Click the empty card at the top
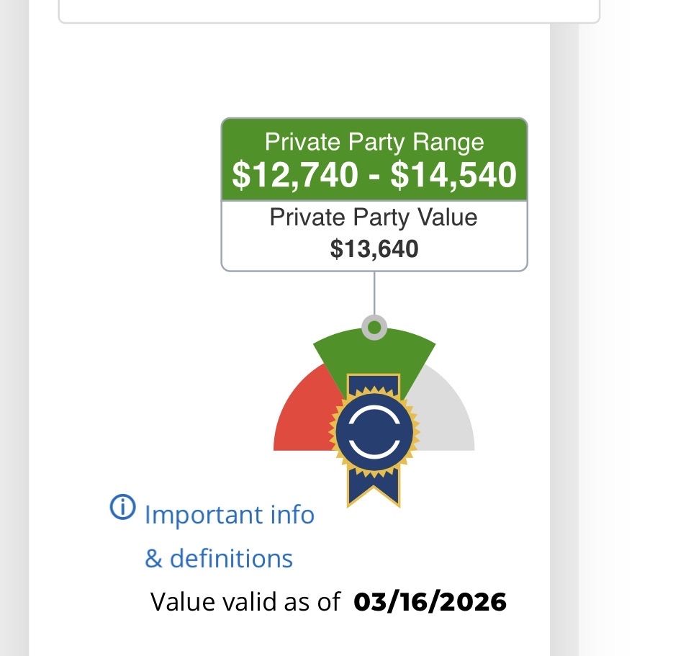 point(329,11)
